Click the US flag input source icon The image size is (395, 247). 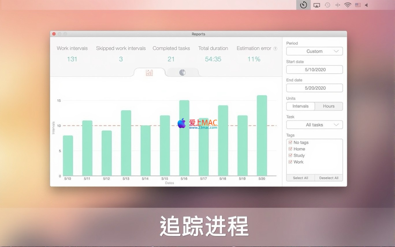tap(358, 5)
